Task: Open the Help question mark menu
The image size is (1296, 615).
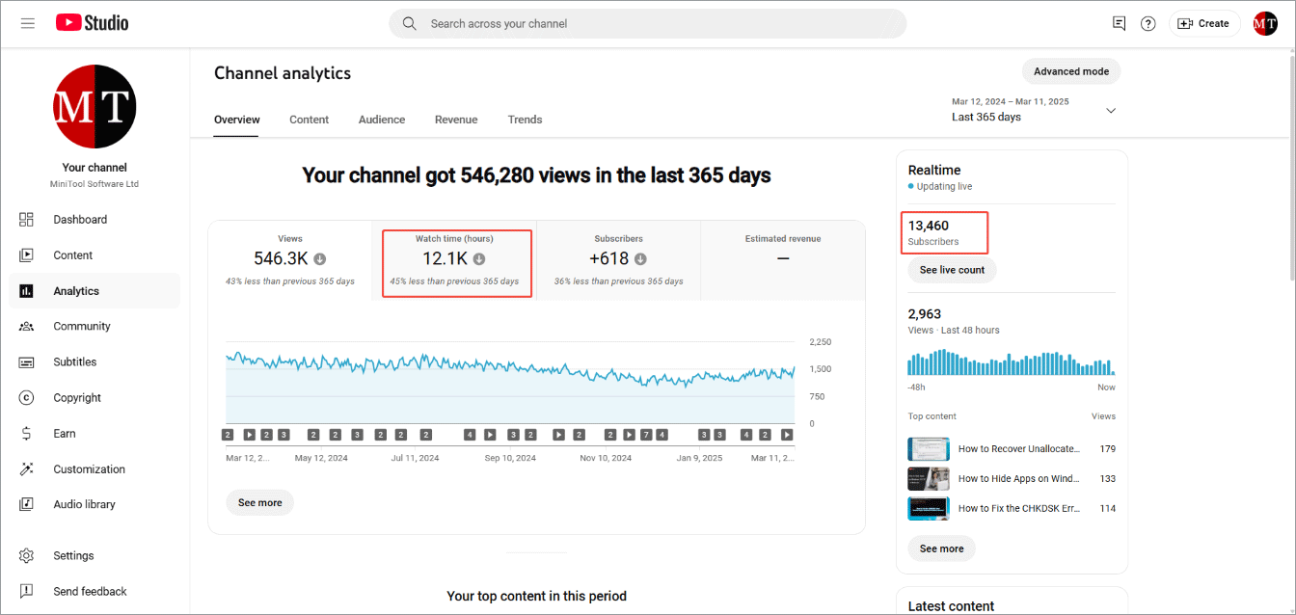Action: pos(1147,23)
